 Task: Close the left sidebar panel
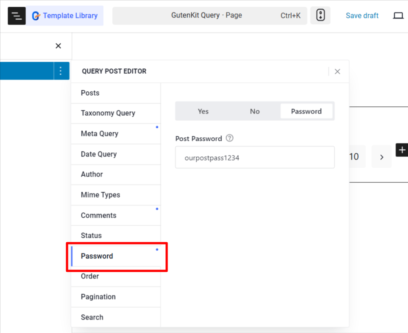(x=58, y=46)
